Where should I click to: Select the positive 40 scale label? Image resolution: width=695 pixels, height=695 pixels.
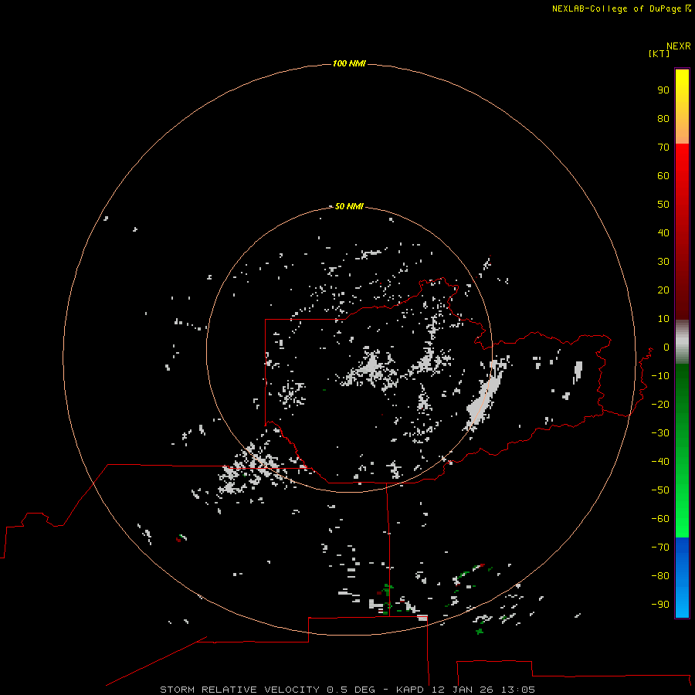(663, 232)
